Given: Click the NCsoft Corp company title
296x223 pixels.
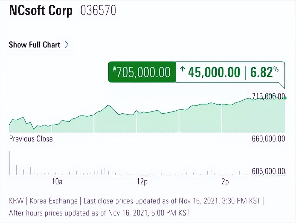Looking at the screenshot, I should pos(41,11).
